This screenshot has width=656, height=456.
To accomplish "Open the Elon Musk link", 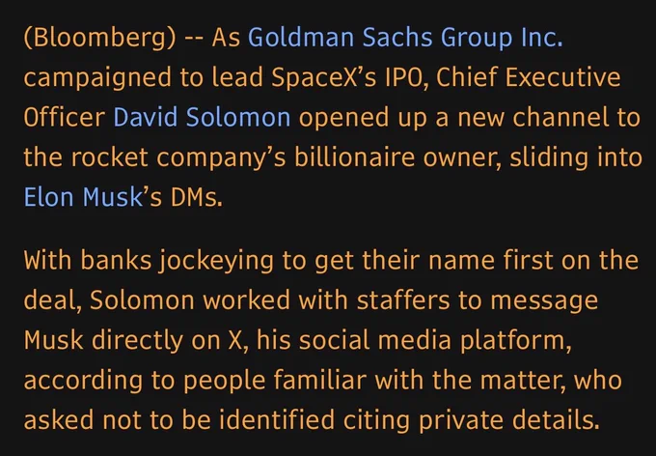I will coord(84,197).
